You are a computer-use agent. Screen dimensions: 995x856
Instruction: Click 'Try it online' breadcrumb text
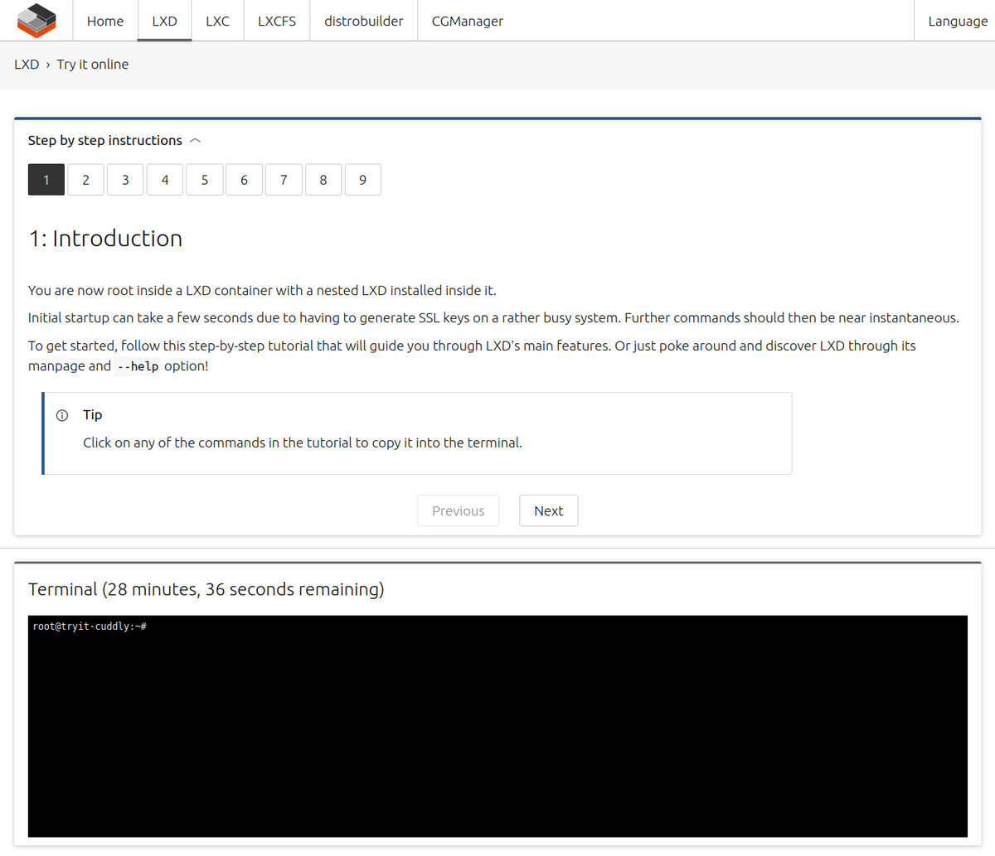(93, 65)
